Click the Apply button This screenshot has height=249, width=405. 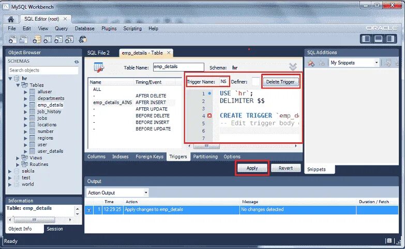pyautogui.click(x=252, y=168)
